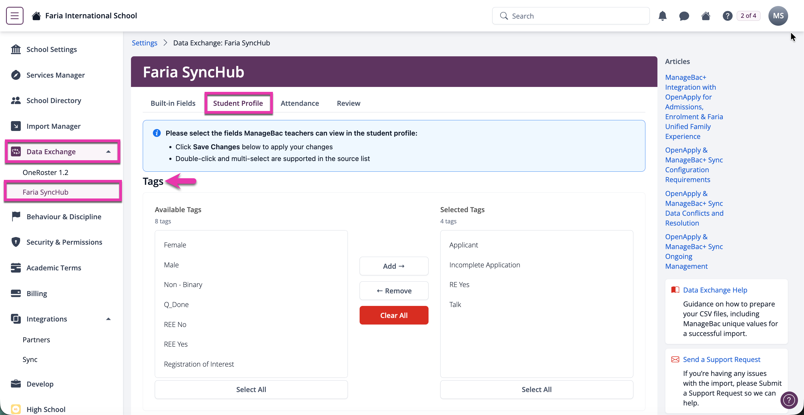The image size is (804, 415).
Task: Open OneRoster 1.2 in the sidebar
Action: click(46, 173)
